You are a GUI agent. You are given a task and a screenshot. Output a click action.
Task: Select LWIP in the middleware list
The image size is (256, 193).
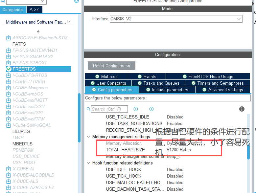[18, 138]
